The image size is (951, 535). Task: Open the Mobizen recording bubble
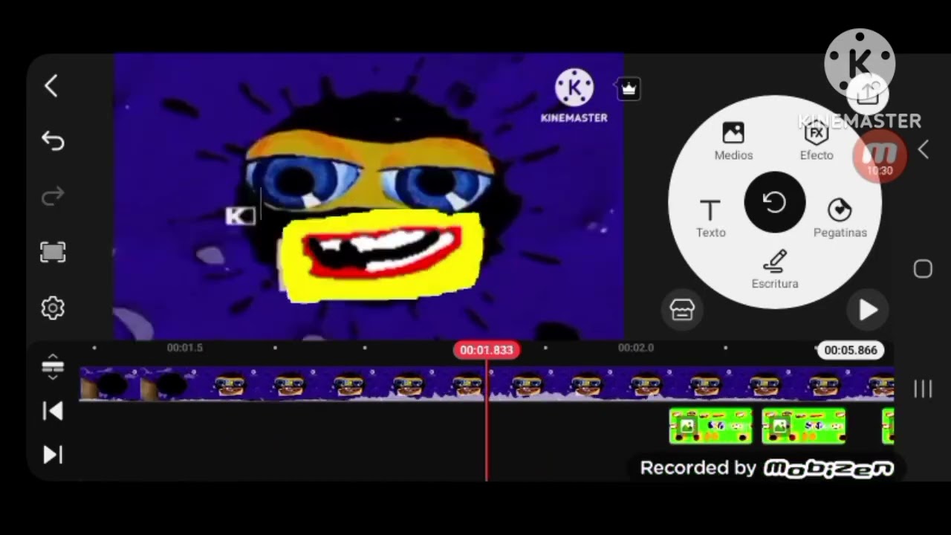pos(880,156)
